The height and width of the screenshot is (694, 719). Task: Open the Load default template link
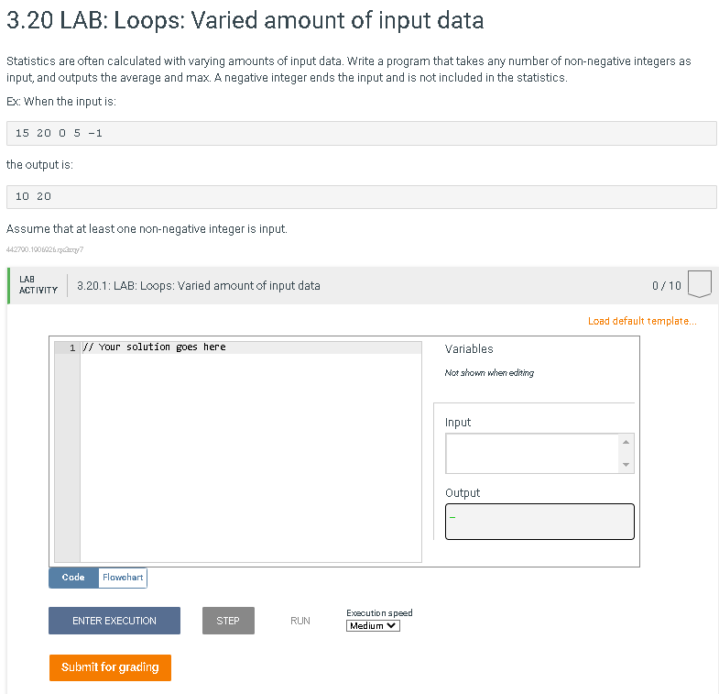tap(642, 321)
